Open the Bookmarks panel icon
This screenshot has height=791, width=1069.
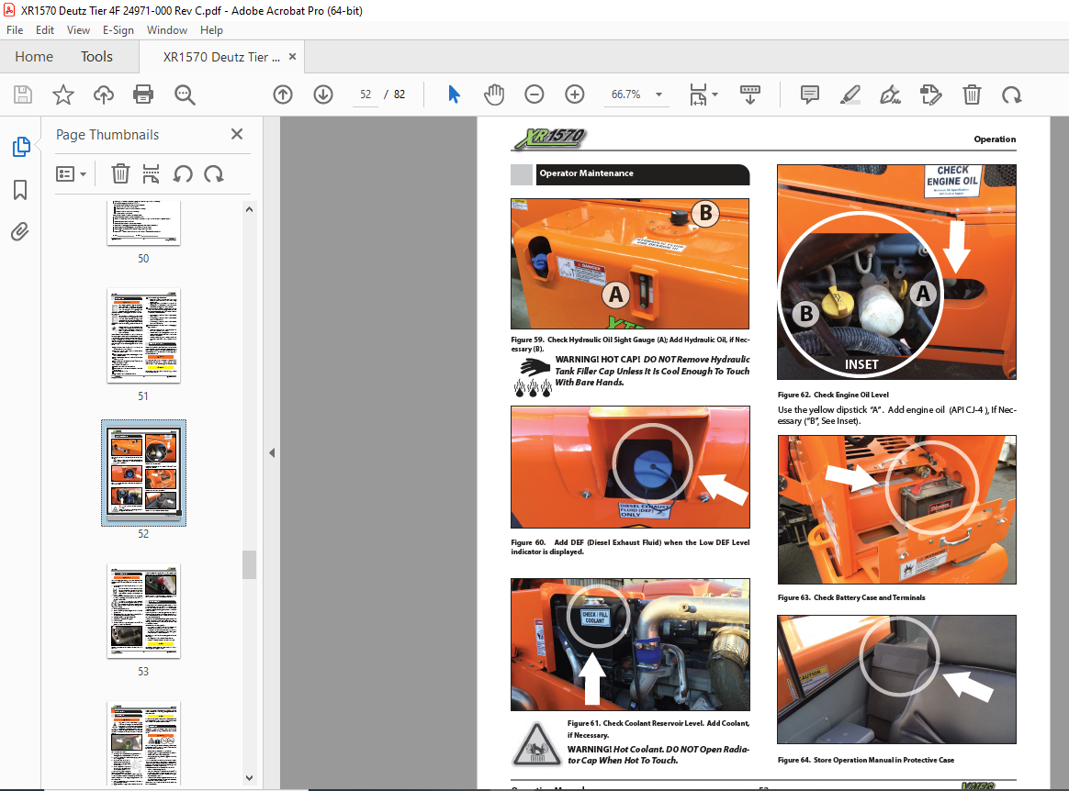[20, 190]
